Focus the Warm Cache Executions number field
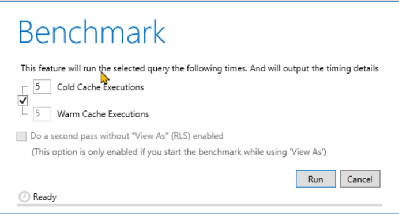This screenshot has width=399, height=214. tap(42, 114)
